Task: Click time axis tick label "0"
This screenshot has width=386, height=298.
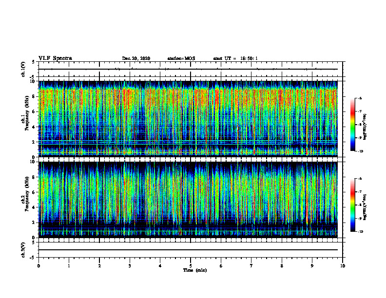Action: [x=39, y=266]
